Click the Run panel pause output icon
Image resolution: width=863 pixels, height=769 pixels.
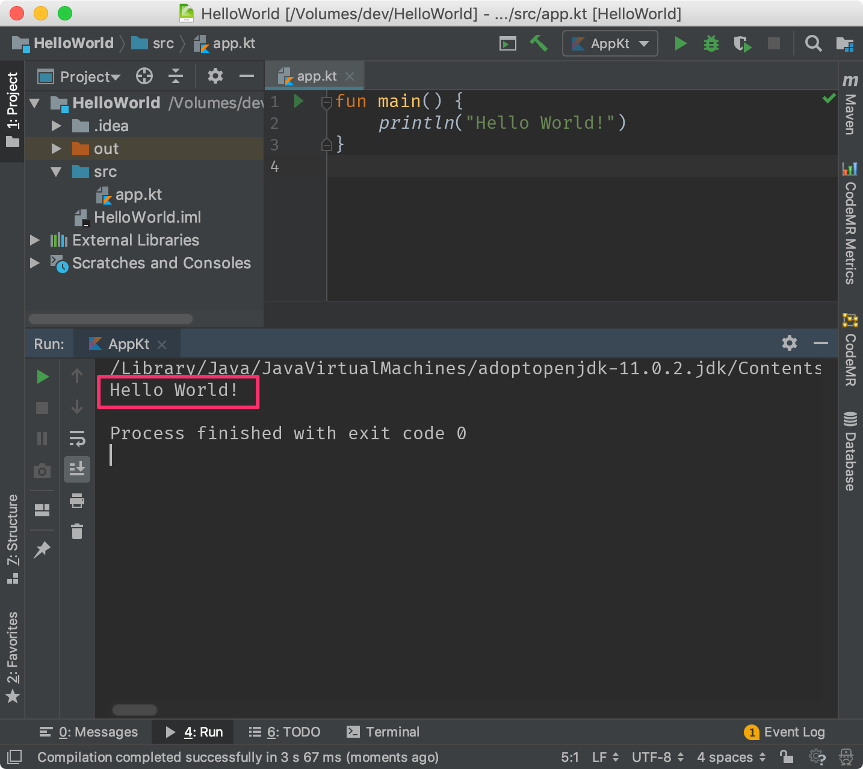[x=42, y=439]
